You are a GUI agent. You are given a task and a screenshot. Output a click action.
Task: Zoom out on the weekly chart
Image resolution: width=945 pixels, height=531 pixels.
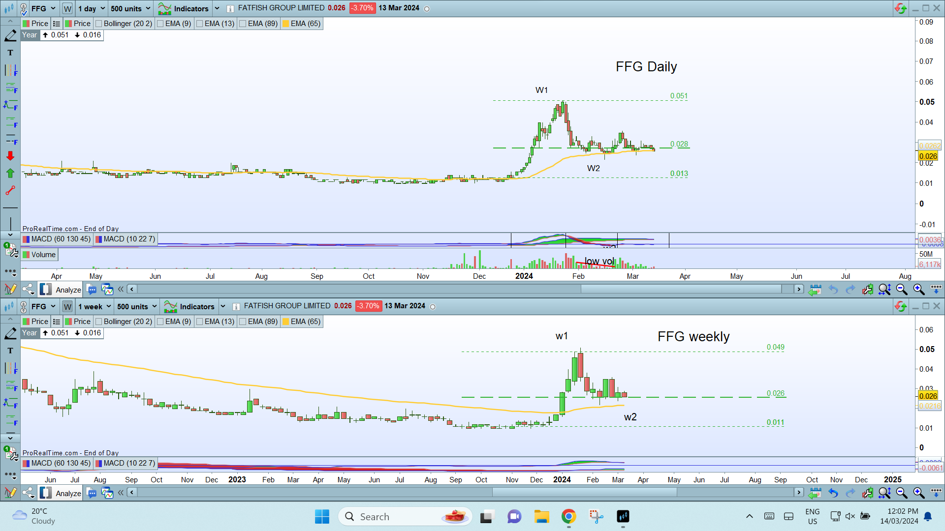[902, 493]
